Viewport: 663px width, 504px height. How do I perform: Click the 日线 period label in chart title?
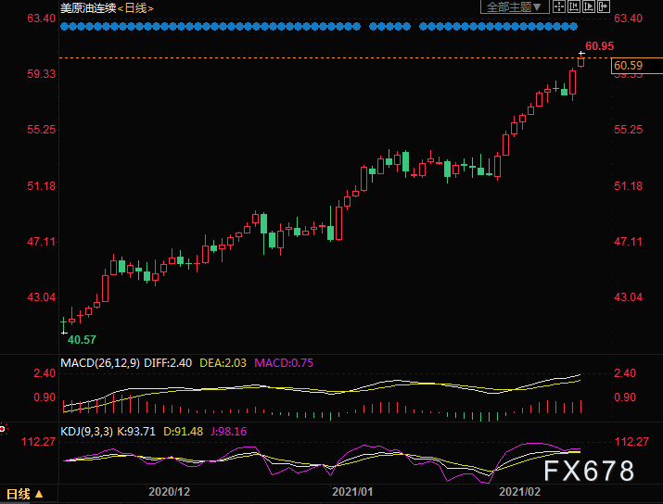[x=135, y=8]
